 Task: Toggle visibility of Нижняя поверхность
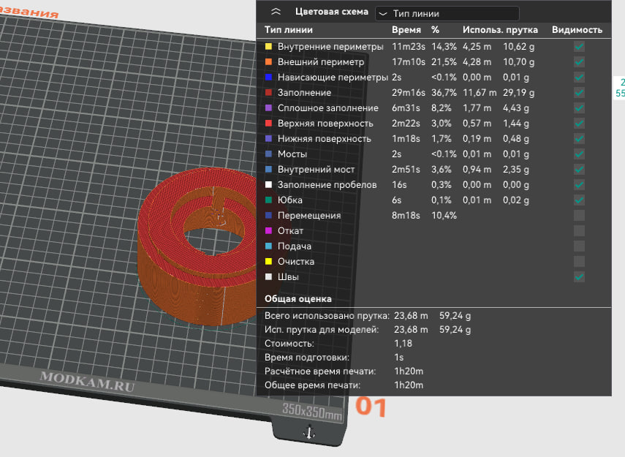point(579,139)
